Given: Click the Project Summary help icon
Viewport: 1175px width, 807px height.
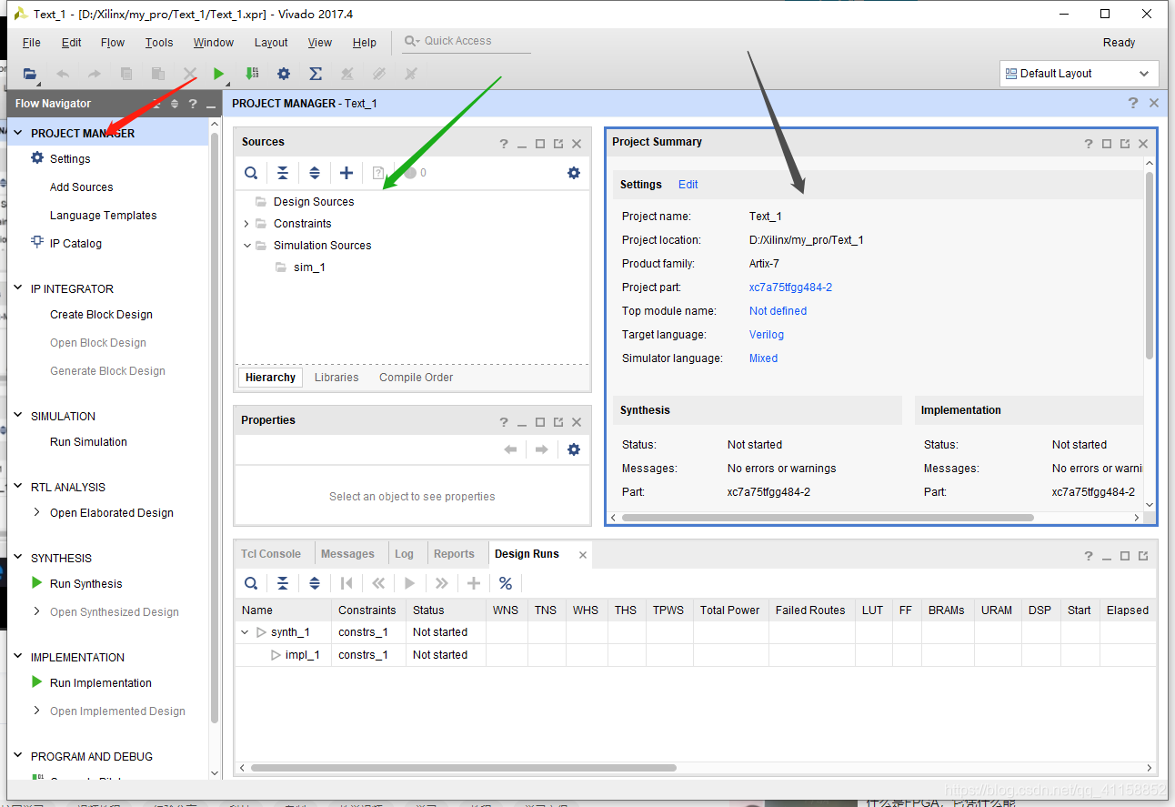Looking at the screenshot, I should (x=1089, y=144).
